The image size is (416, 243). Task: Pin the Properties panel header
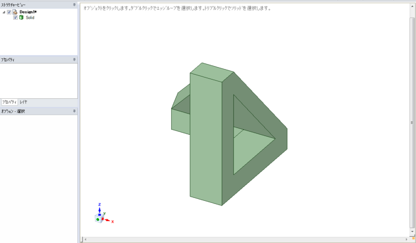pos(74,59)
